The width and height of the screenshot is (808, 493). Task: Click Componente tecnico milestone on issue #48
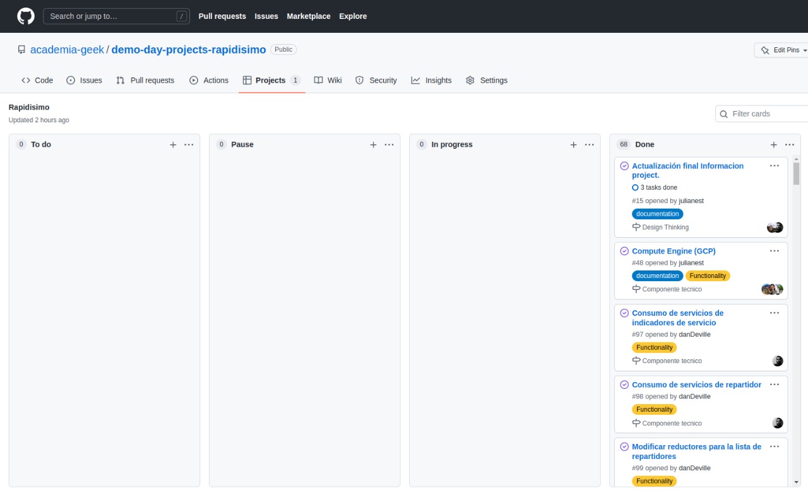[x=672, y=289]
